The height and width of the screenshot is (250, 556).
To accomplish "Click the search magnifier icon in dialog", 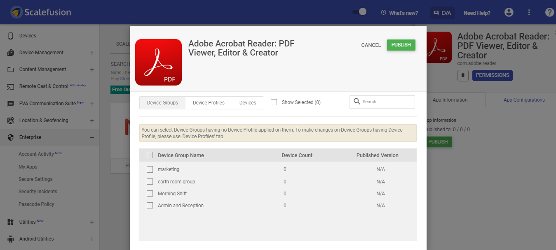I will point(357,102).
